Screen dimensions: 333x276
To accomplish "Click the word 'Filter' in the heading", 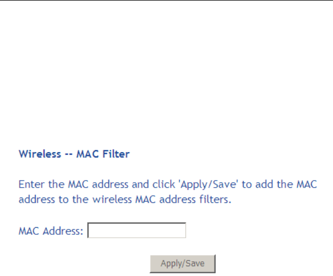I will click(x=116, y=154).
